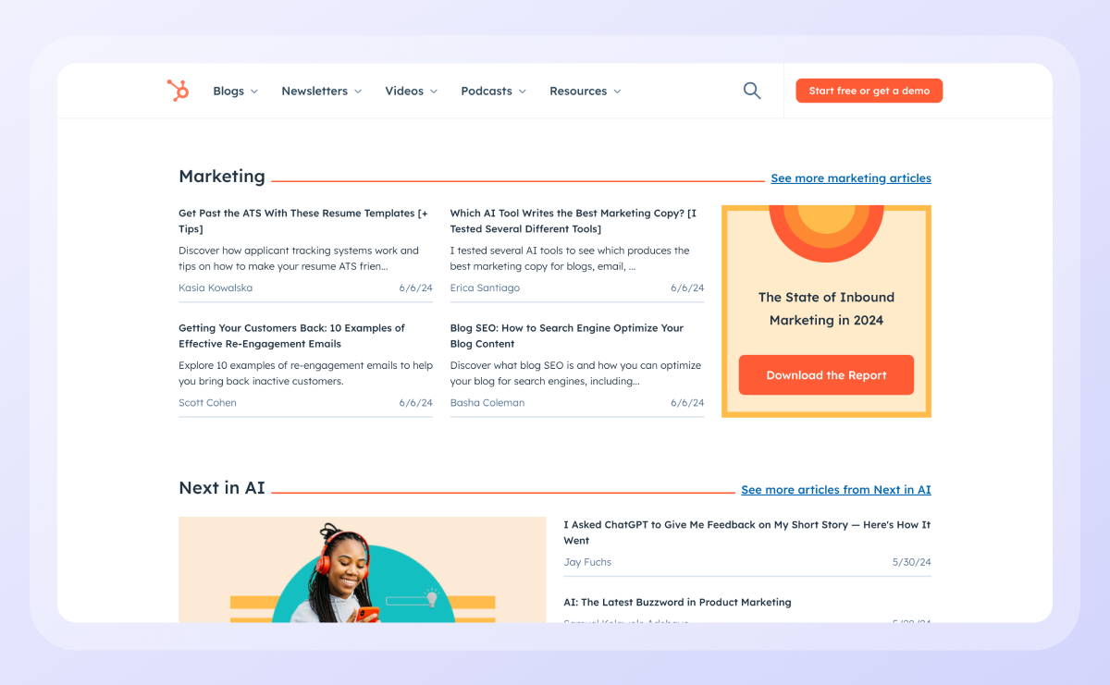Open the Podcasts menu
This screenshot has width=1110, height=685.
click(x=493, y=91)
